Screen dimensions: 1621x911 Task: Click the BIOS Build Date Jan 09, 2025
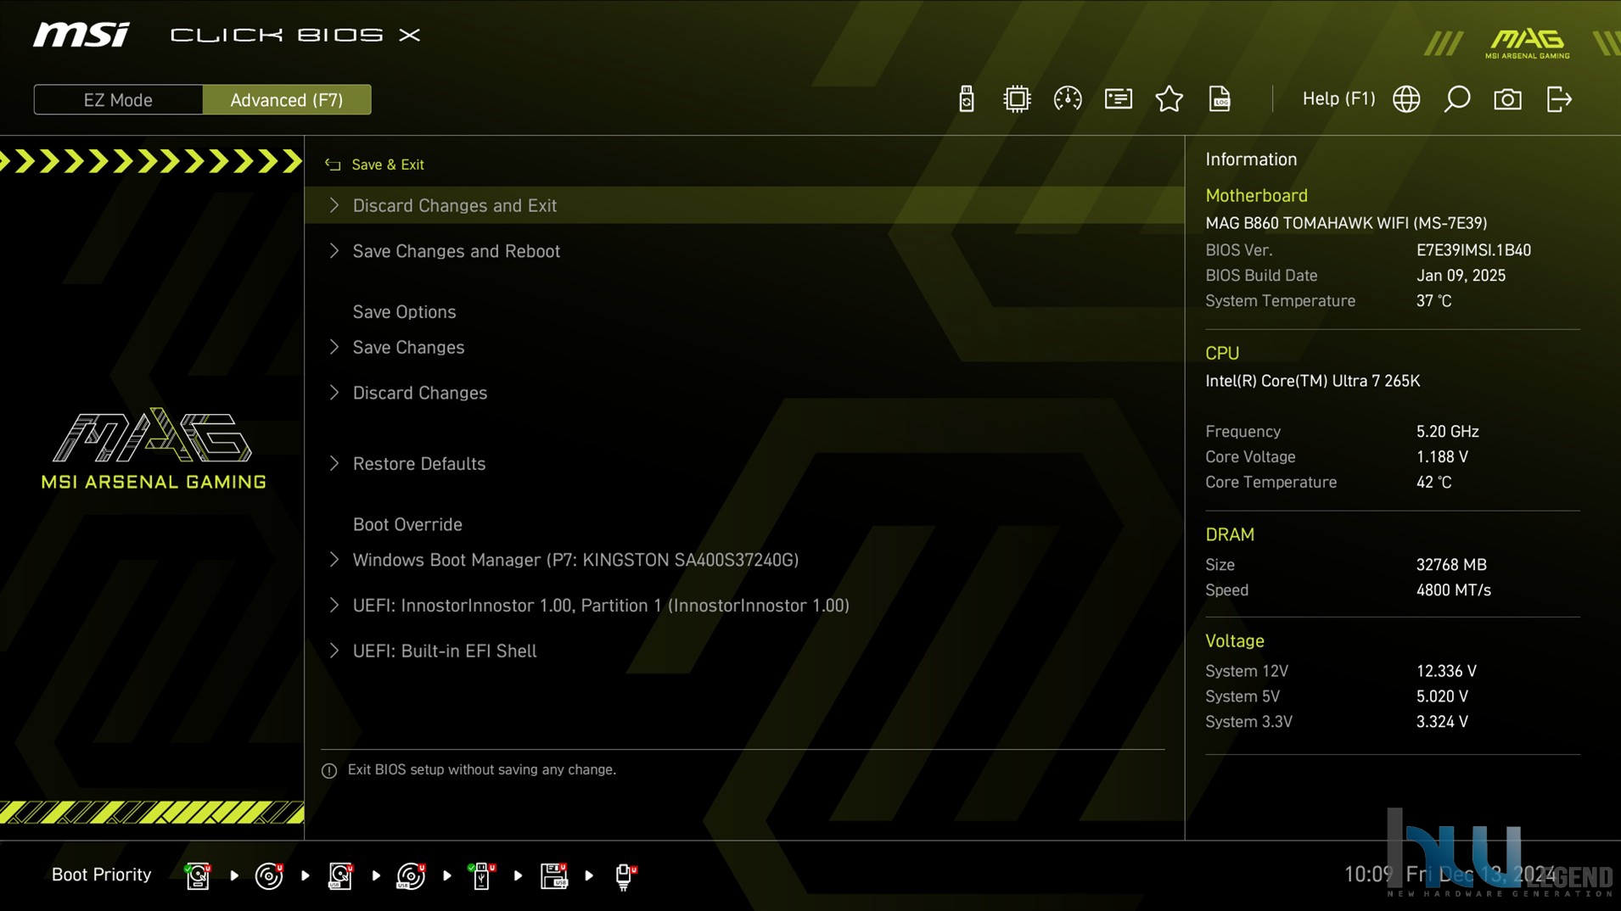pyautogui.click(x=1461, y=276)
